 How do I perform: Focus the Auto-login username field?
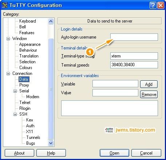coord(134,37)
